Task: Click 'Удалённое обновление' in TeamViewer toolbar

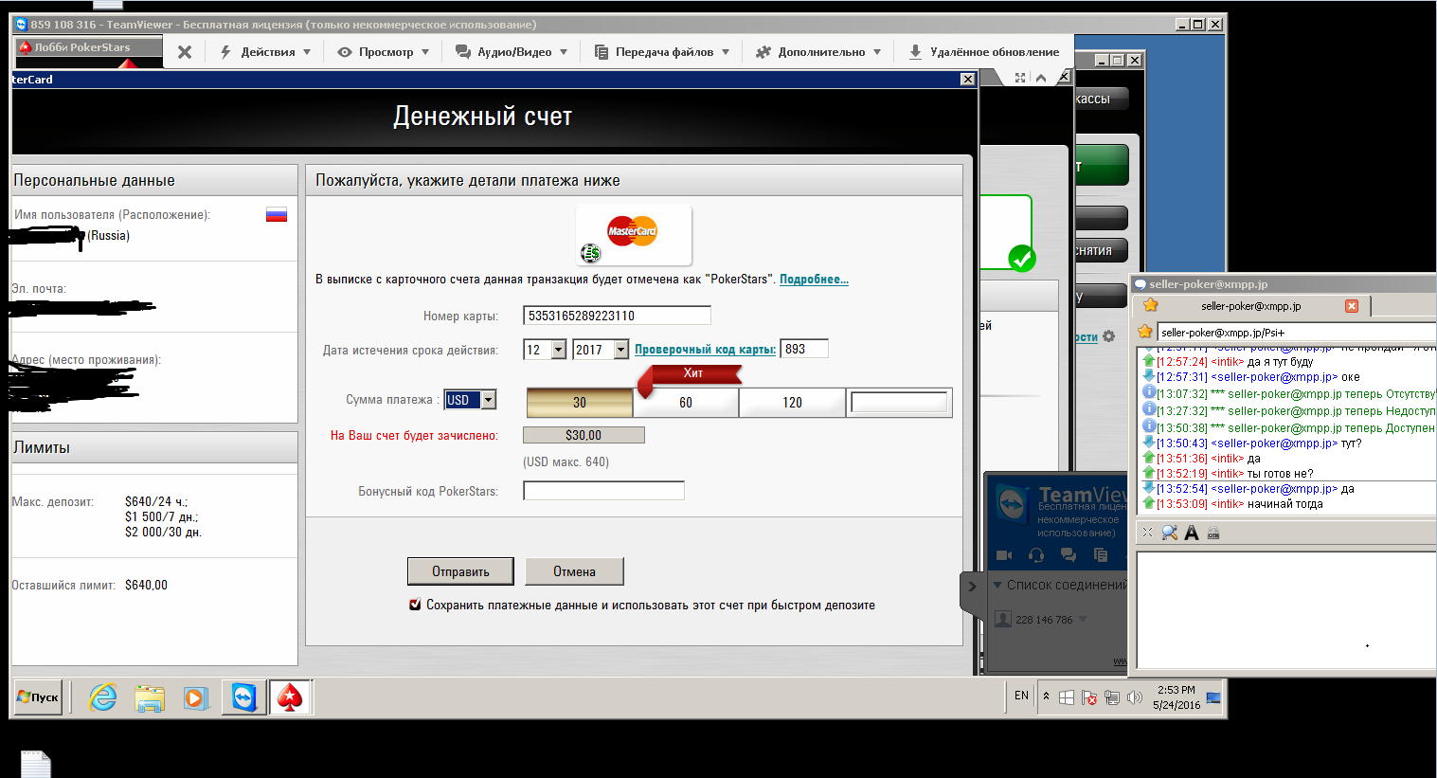Action: (x=983, y=52)
